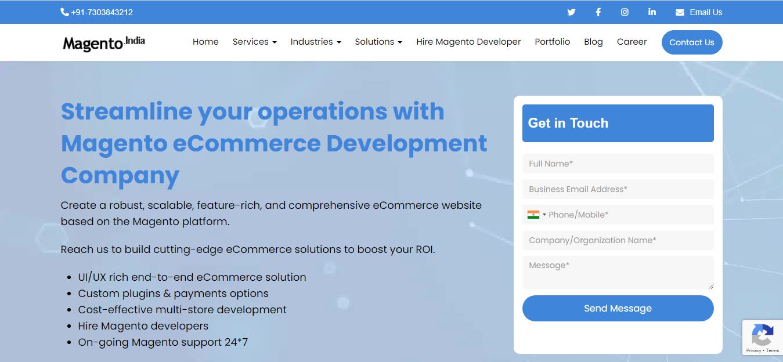783x362 pixels.
Task: Open the Facebook social icon
Action: point(598,12)
